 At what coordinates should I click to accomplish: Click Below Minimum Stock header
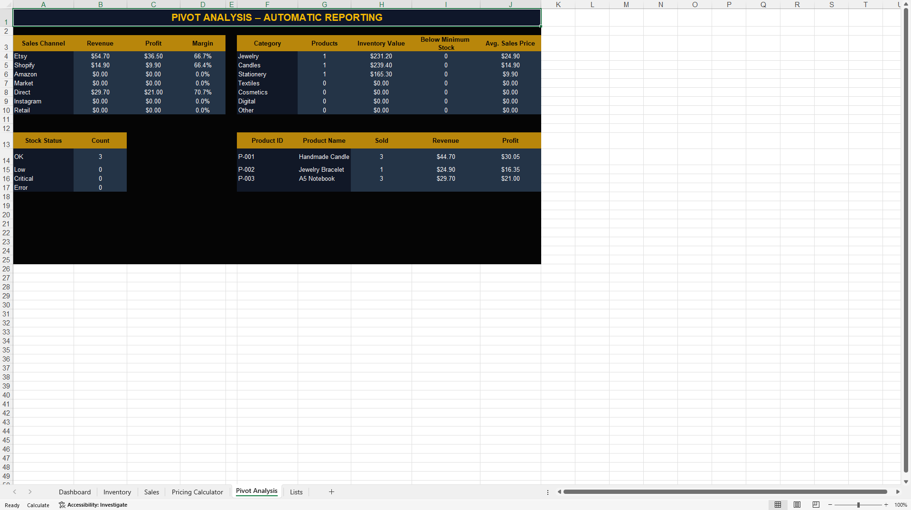(x=445, y=43)
